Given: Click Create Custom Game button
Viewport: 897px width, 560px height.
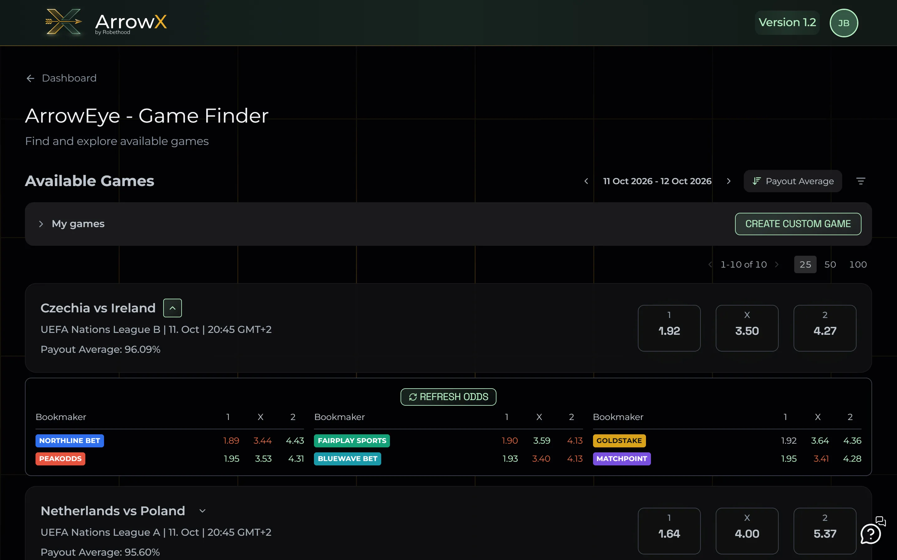Looking at the screenshot, I should coord(798,224).
